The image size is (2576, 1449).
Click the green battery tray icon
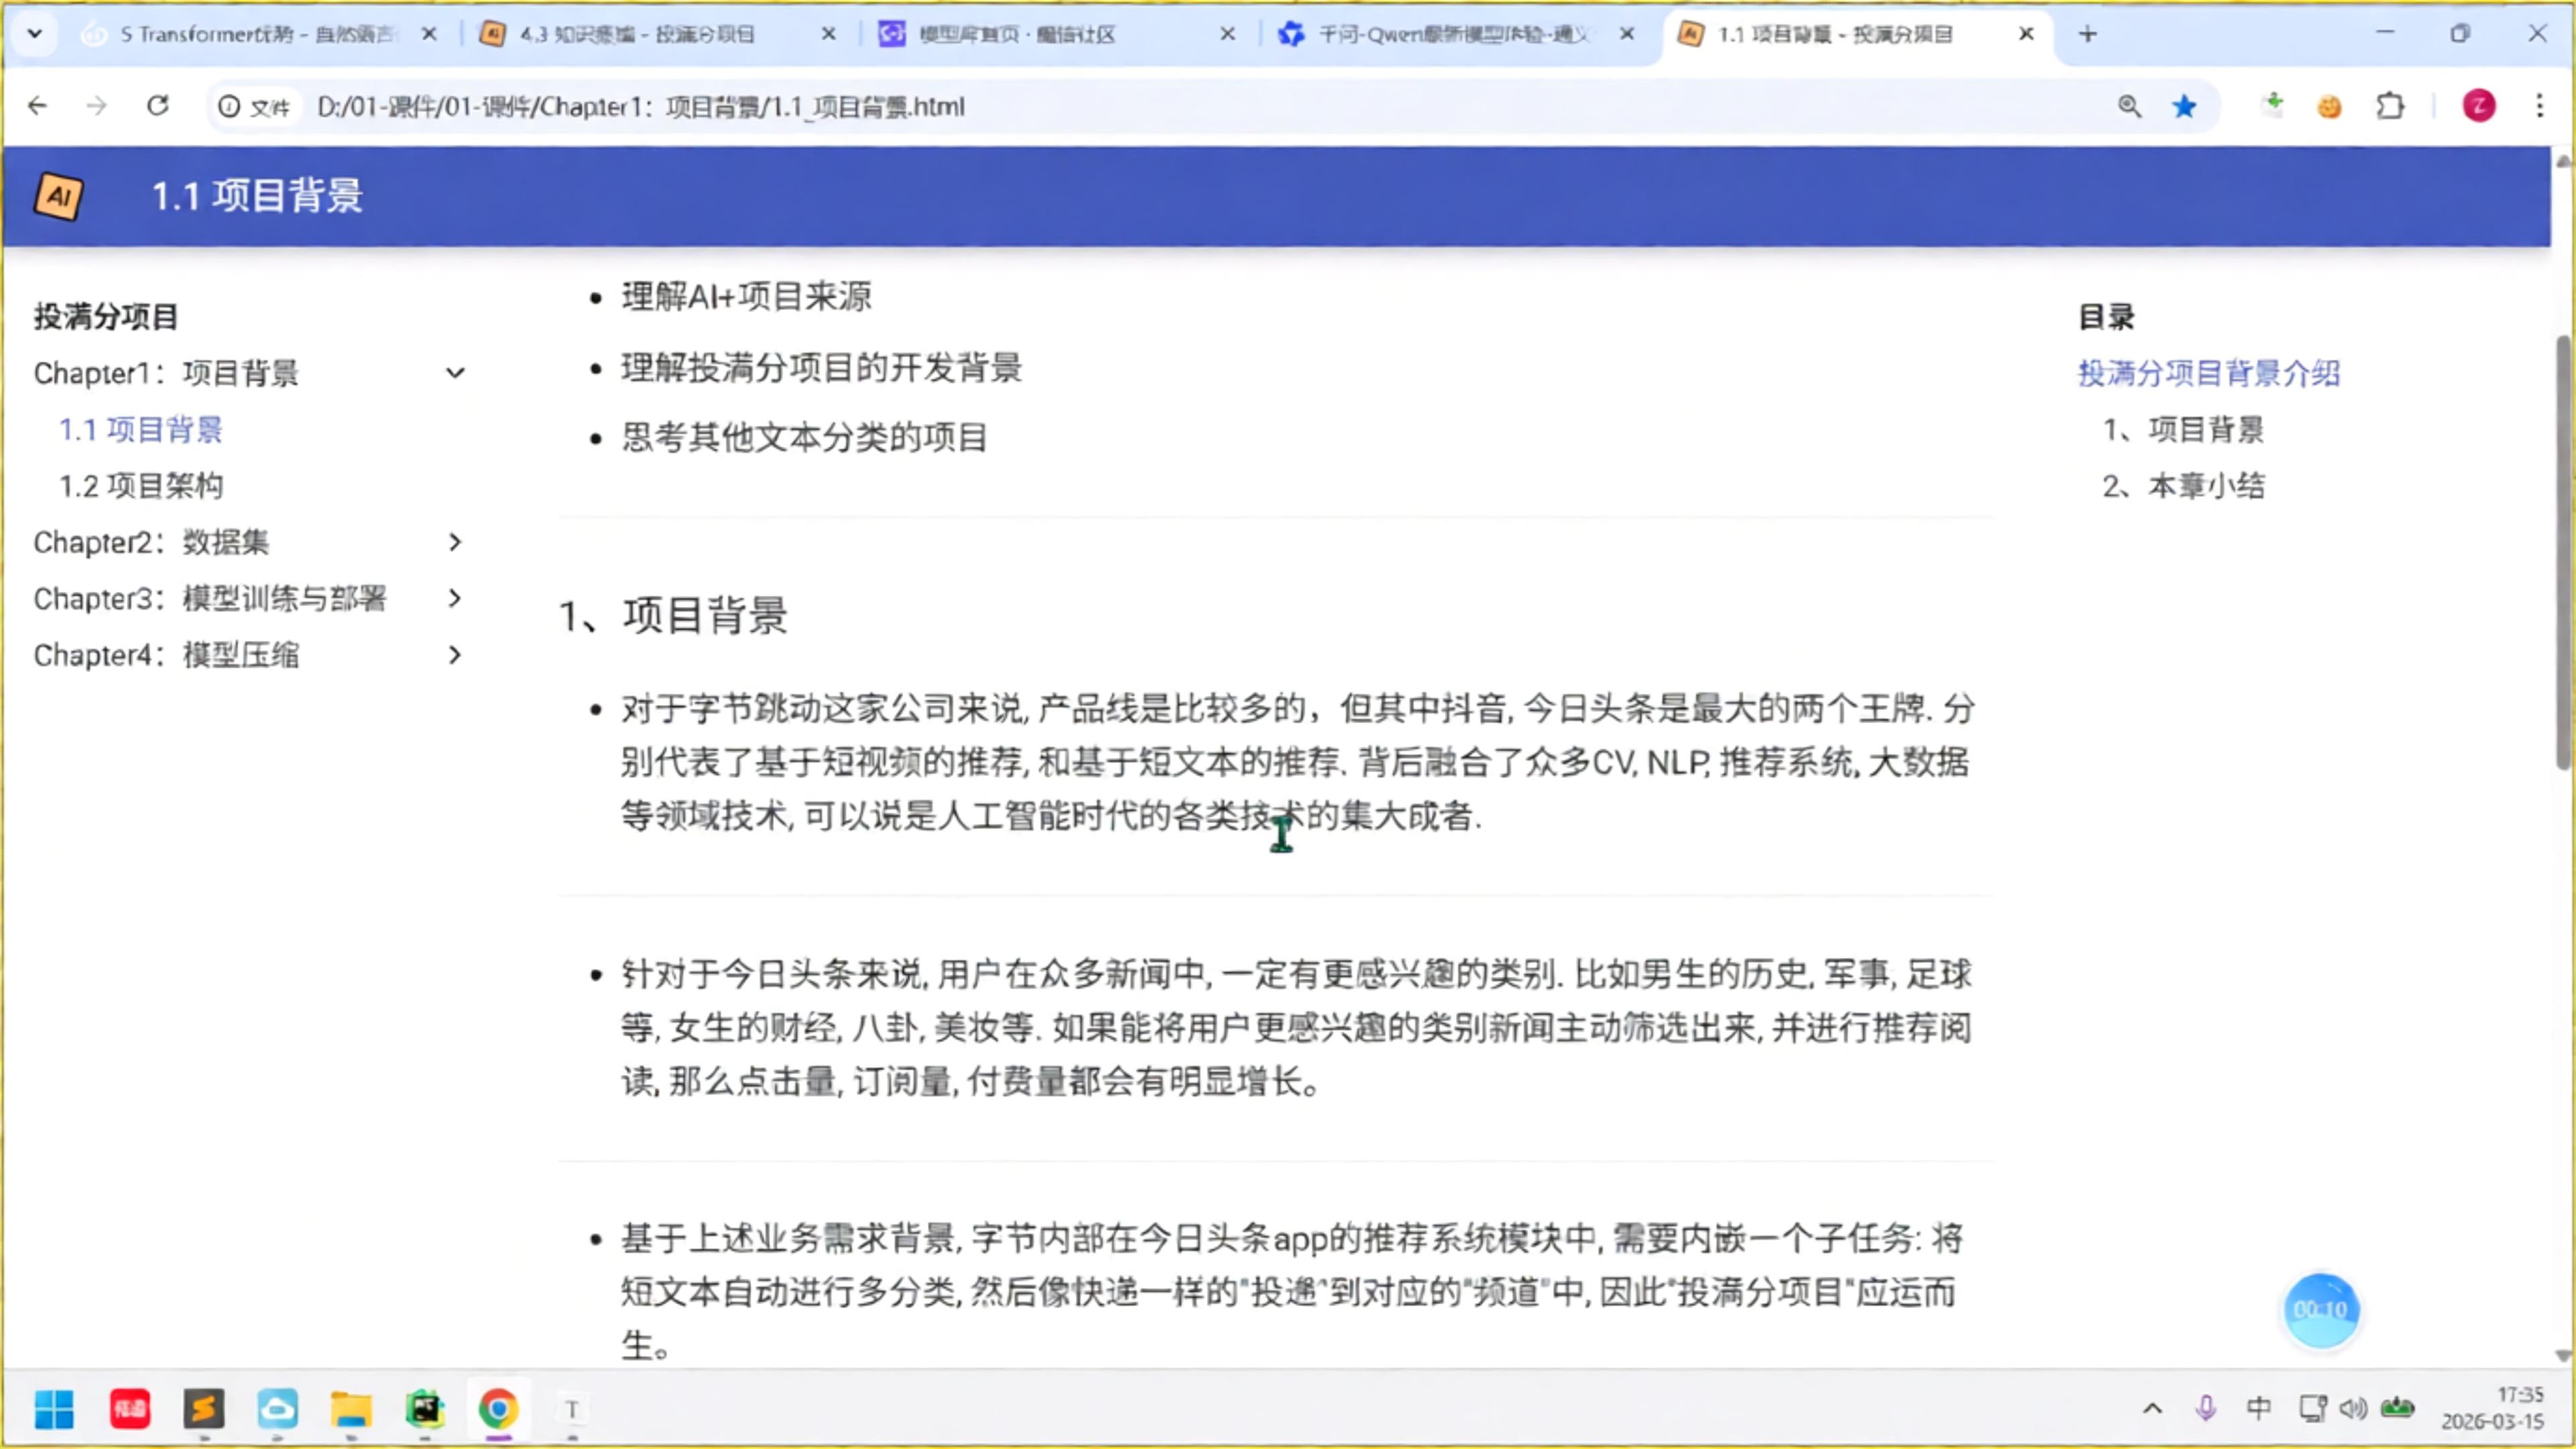click(x=2398, y=1409)
